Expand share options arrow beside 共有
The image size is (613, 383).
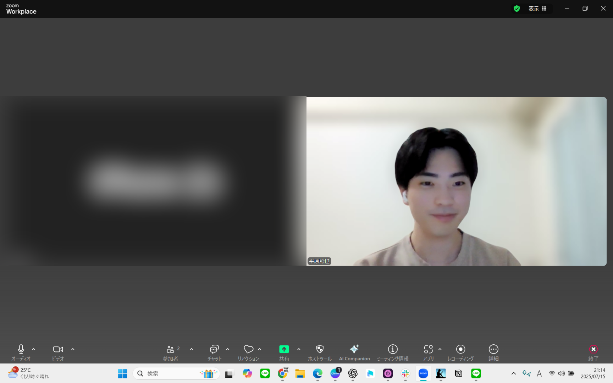[x=299, y=349]
